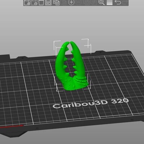Arrange objects using the Arrange icon

point(48,3)
